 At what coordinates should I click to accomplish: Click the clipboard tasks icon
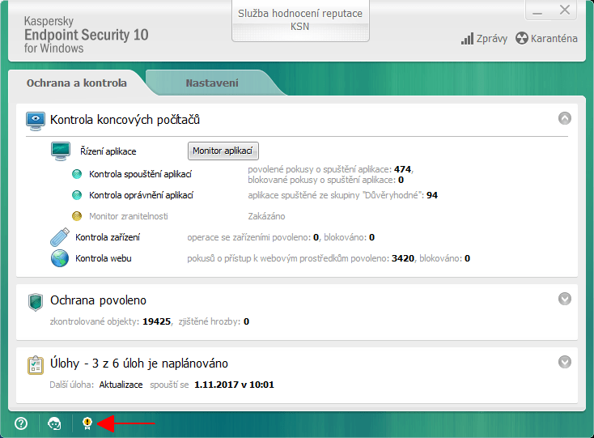36,365
